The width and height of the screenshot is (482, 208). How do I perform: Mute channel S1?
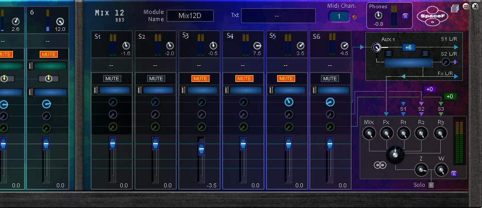(x=112, y=79)
